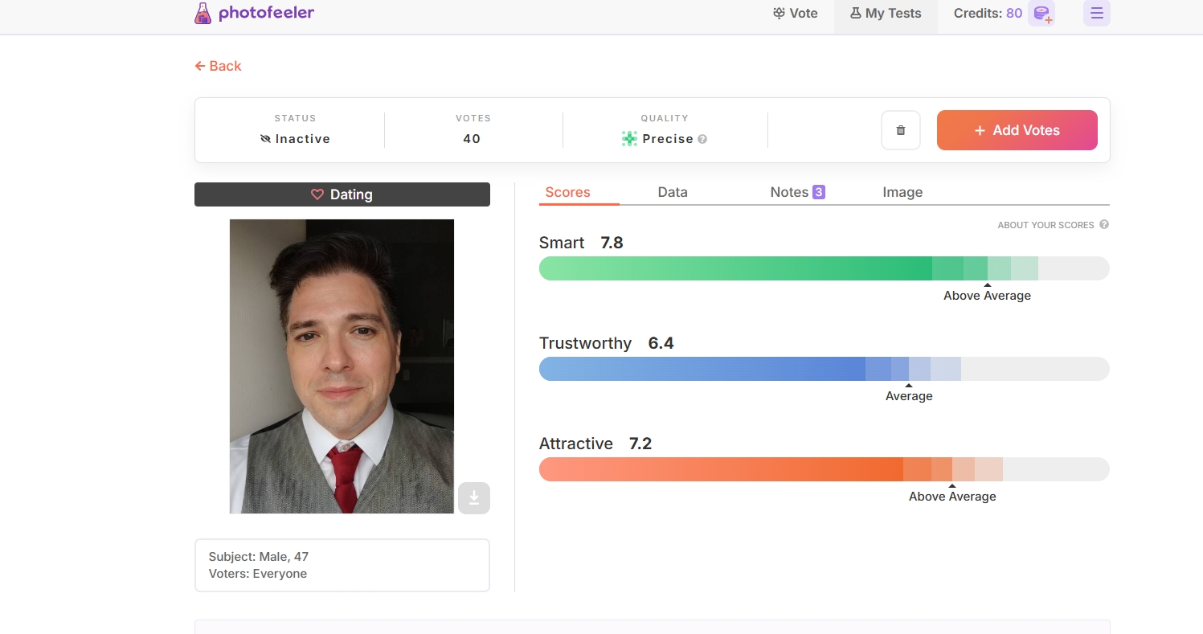Click the photofeeler flask logo
Viewport: 1203px width, 634px height.
coord(203,13)
